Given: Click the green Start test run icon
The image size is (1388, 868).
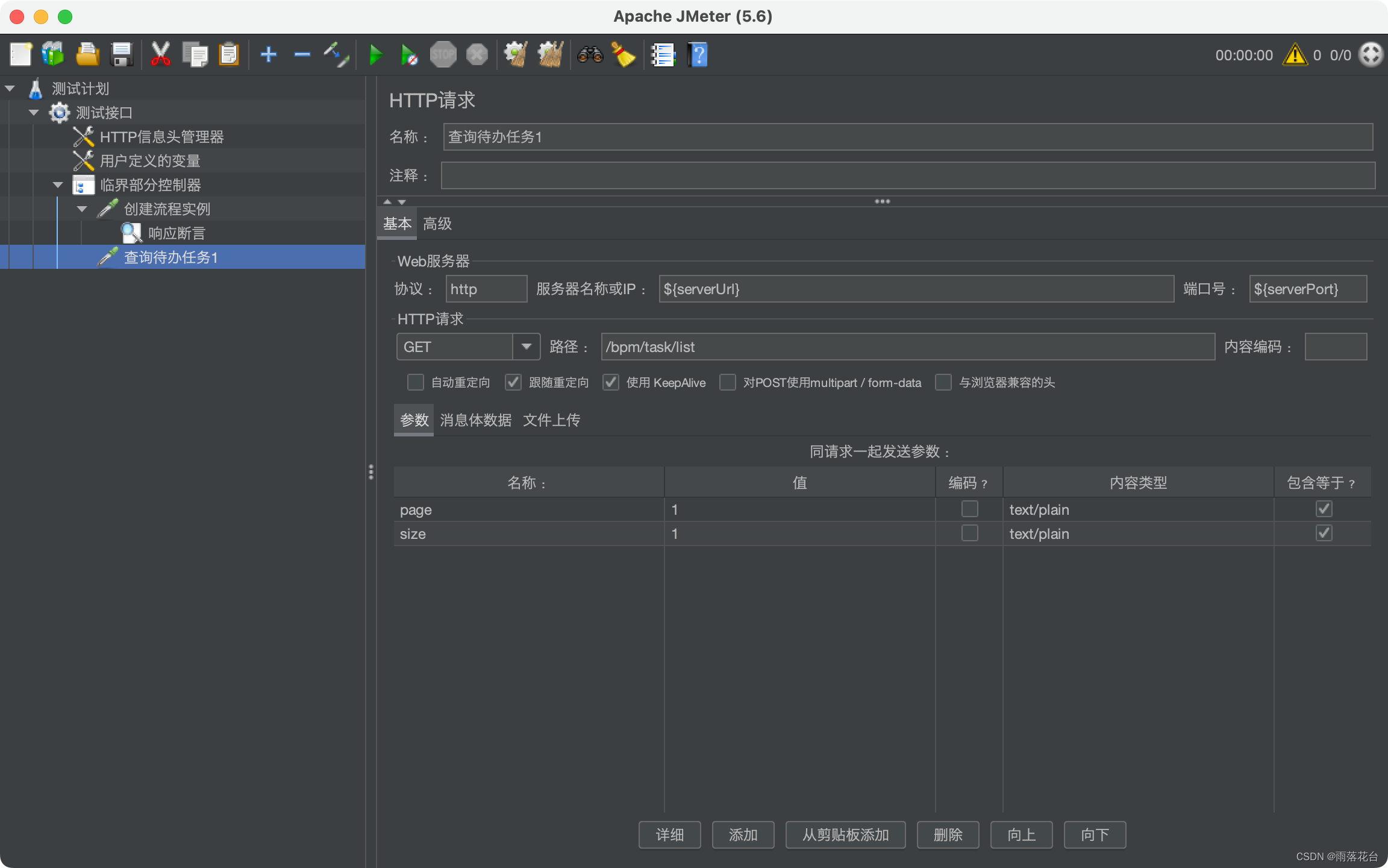Looking at the screenshot, I should 376,55.
